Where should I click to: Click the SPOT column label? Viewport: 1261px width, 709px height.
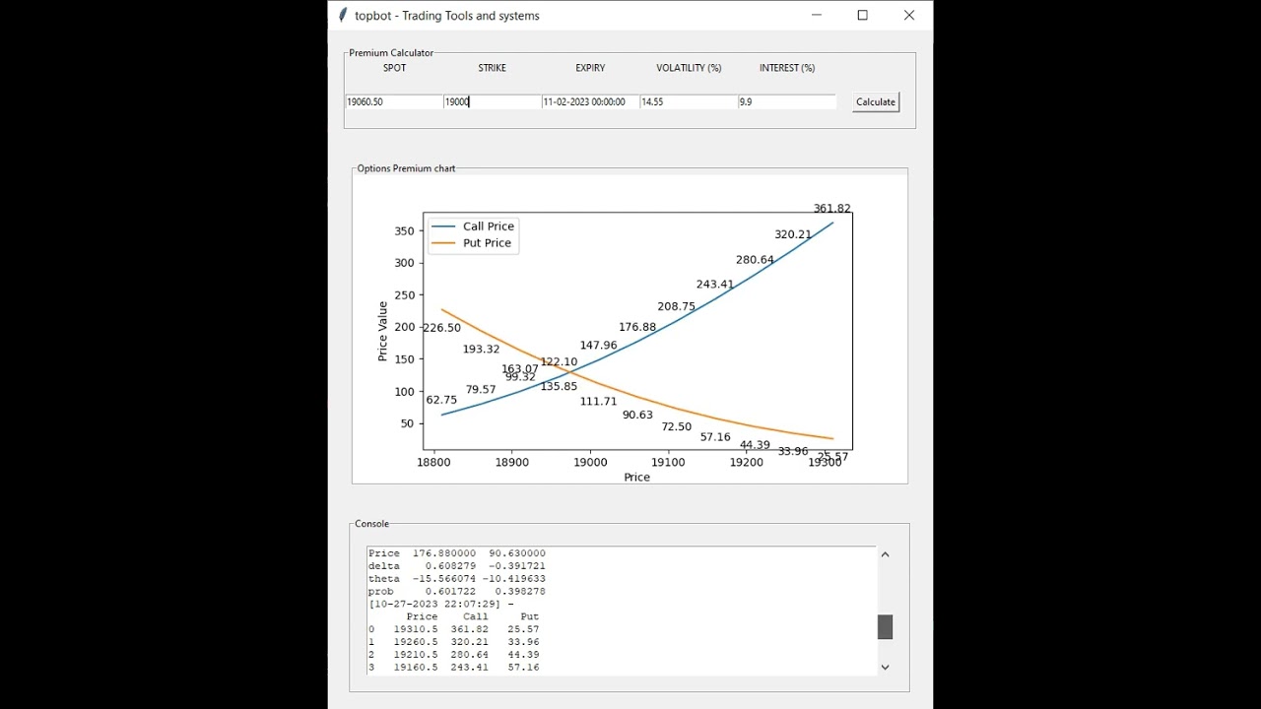[x=394, y=68]
